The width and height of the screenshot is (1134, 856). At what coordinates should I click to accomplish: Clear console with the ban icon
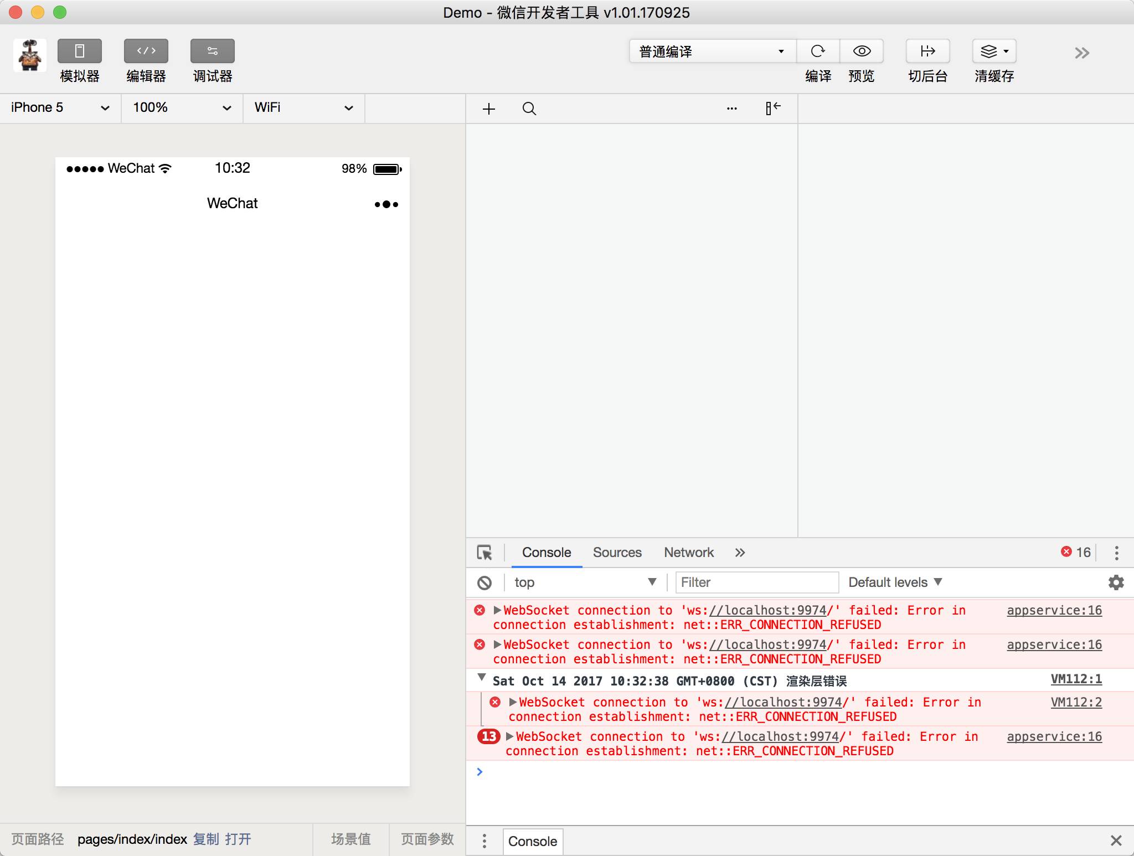484,582
